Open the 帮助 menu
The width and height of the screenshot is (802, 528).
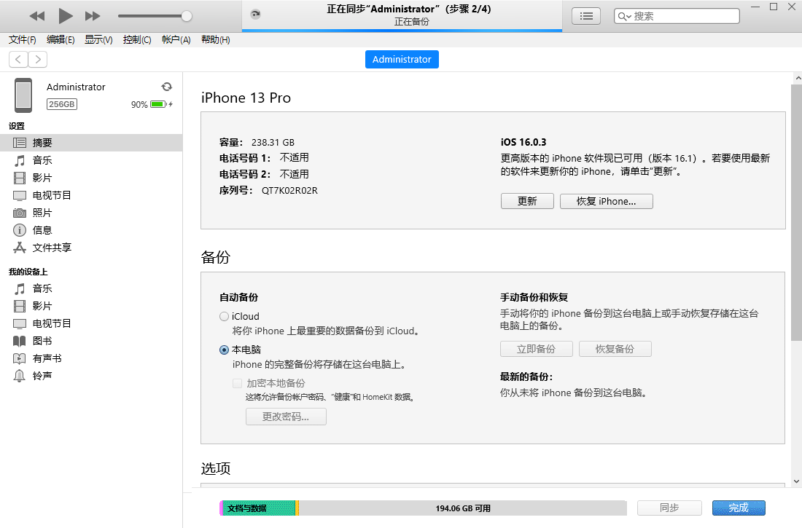click(215, 39)
